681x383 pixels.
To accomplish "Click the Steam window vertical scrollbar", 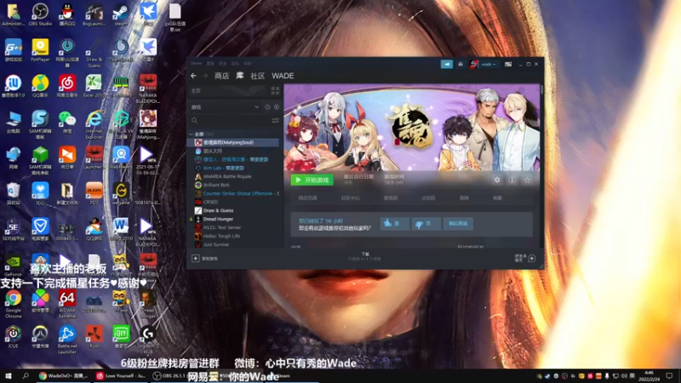I will pyautogui.click(x=542, y=89).
